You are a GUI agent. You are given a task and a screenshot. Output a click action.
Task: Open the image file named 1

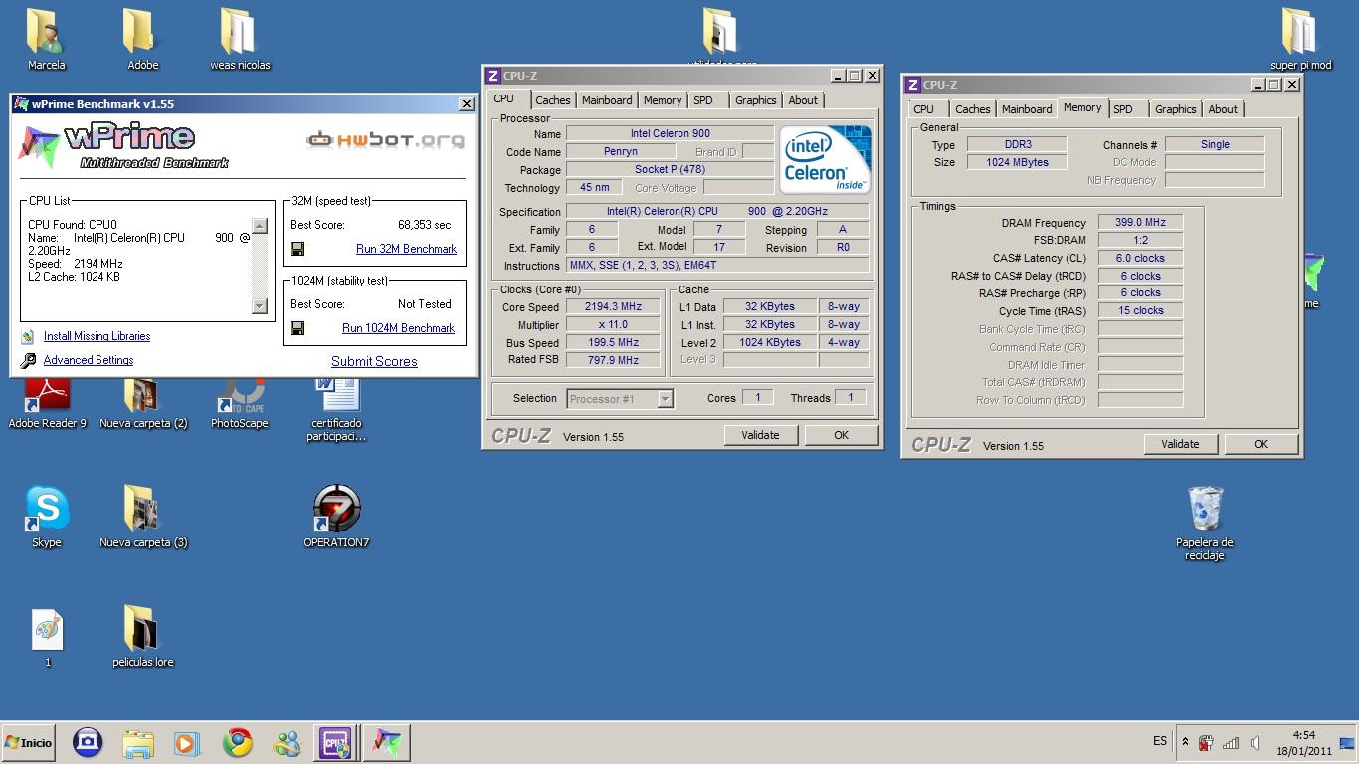[x=47, y=629]
